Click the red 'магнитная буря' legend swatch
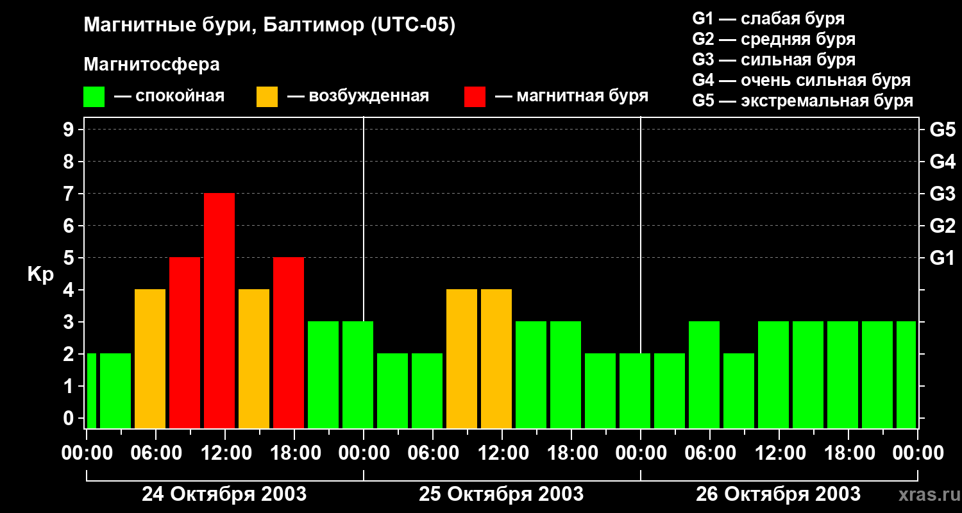The width and height of the screenshot is (962, 513). pos(475,97)
